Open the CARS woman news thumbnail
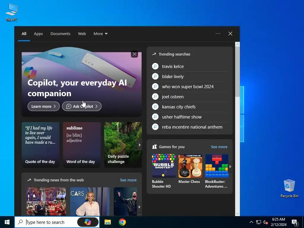 coord(90,202)
